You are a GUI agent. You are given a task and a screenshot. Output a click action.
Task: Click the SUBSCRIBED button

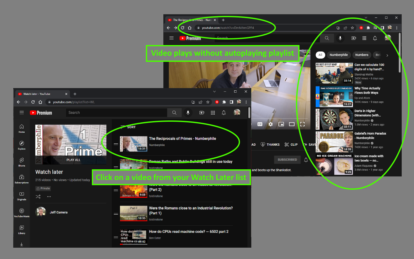287,160
